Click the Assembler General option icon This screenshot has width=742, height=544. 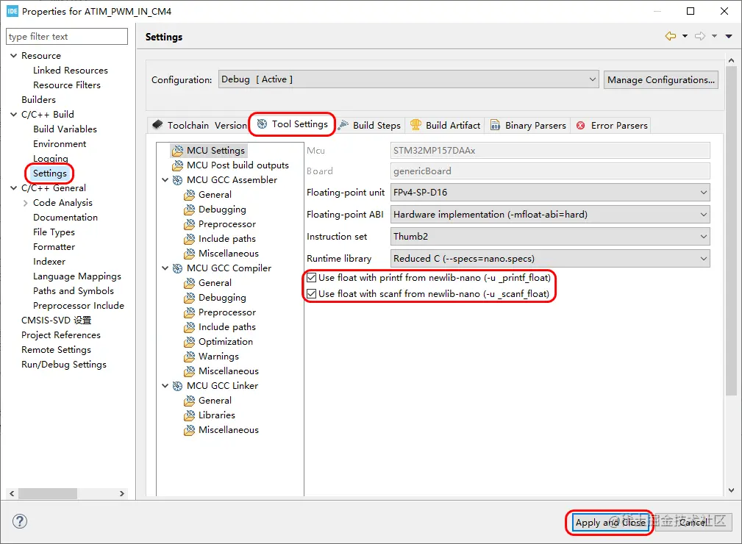[x=189, y=194]
